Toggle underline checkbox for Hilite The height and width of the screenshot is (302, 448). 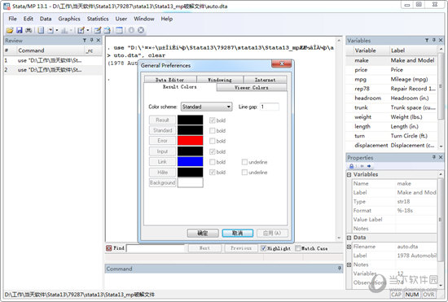pos(244,172)
